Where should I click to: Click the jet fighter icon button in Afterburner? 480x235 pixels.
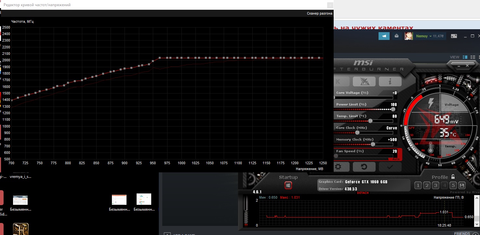click(x=364, y=81)
